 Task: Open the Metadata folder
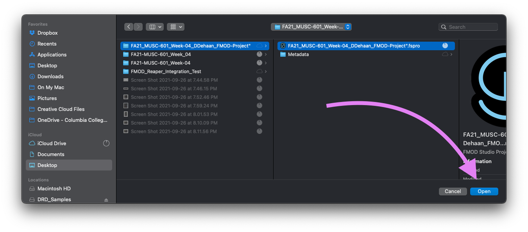pyautogui.click(x=298, y=54)
